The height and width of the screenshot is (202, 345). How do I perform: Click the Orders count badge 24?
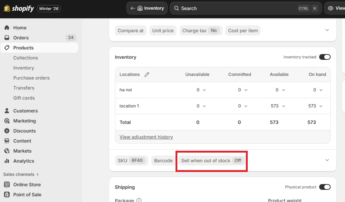click(71, 38)
